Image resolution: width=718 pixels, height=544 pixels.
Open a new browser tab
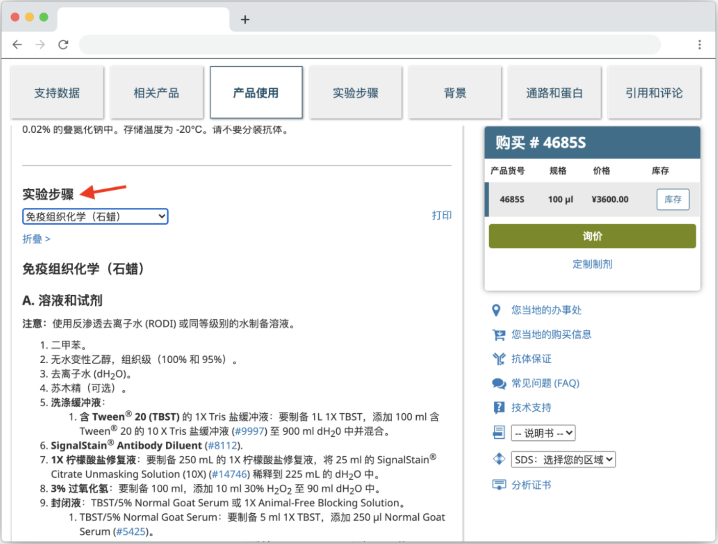coord(245,19)
